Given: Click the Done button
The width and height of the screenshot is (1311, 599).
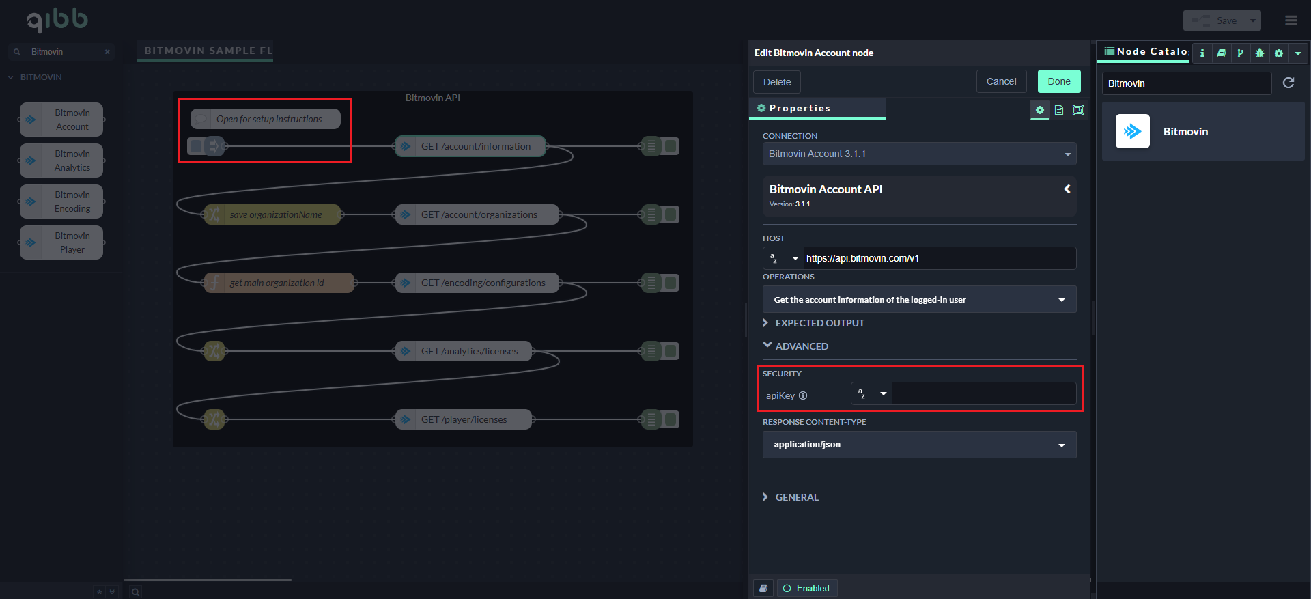Looking at the screenshot, I should tap(1058, 81).
